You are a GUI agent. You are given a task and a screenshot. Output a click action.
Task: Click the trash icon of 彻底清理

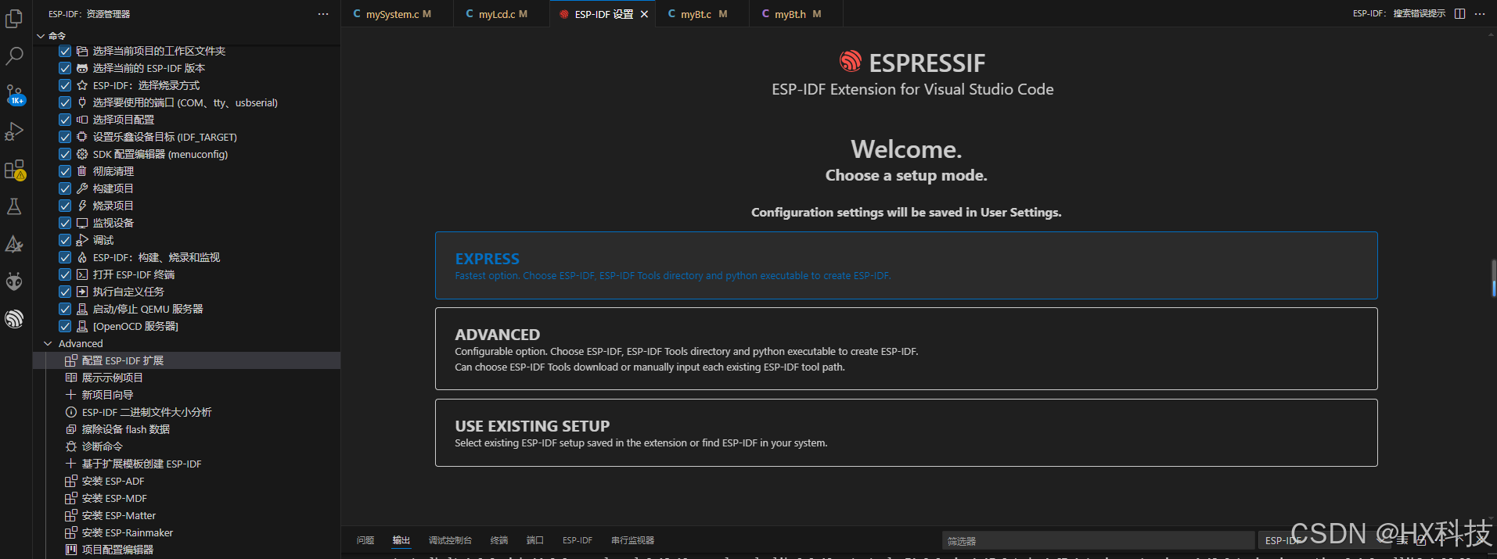click(x=82, y=171)
